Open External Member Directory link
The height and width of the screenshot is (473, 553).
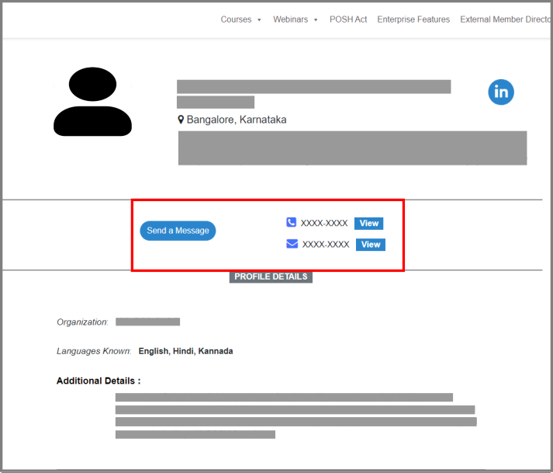tap(504, 19)
